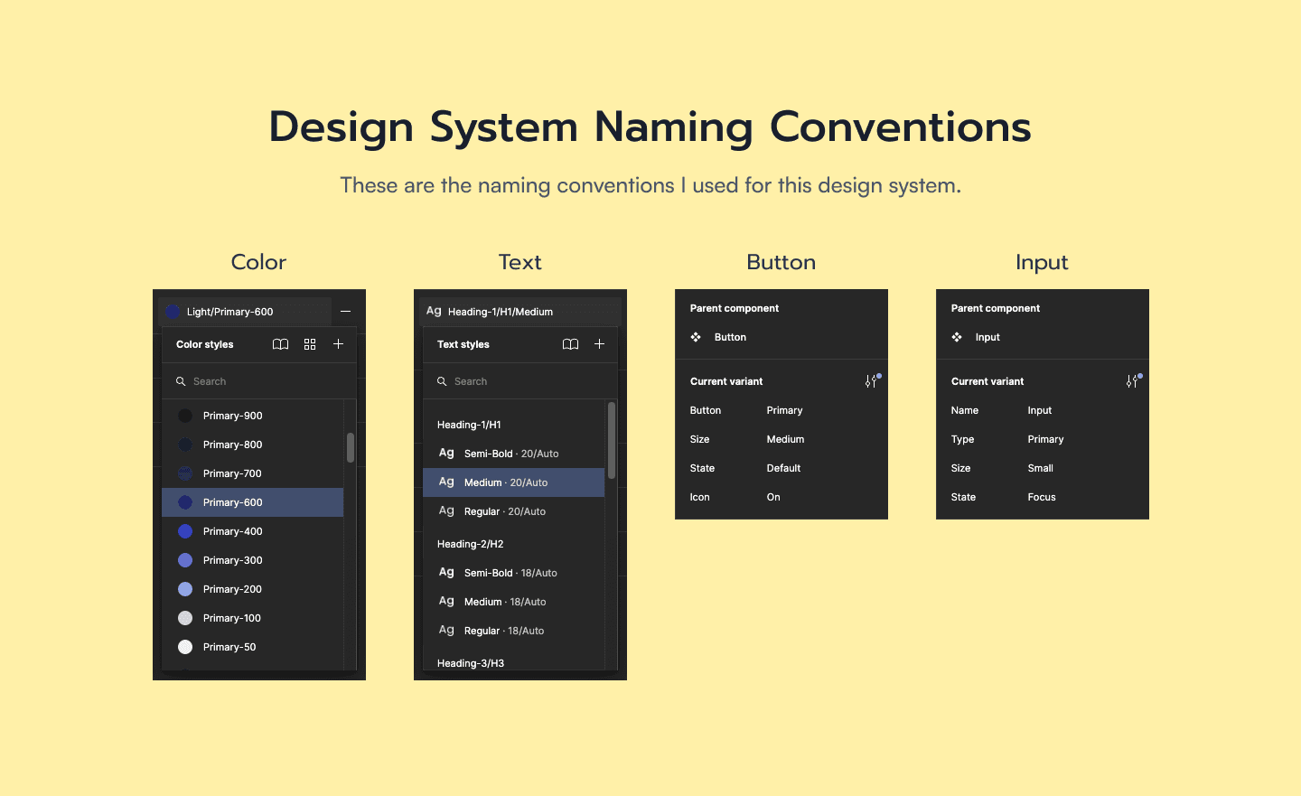Open variant properties icon in Input panel
Viewport: 1301px width, 796px height.
click(1133, 381)
